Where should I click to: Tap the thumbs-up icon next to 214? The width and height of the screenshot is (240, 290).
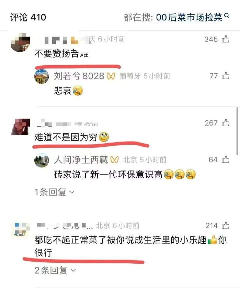tap(225, 225)
